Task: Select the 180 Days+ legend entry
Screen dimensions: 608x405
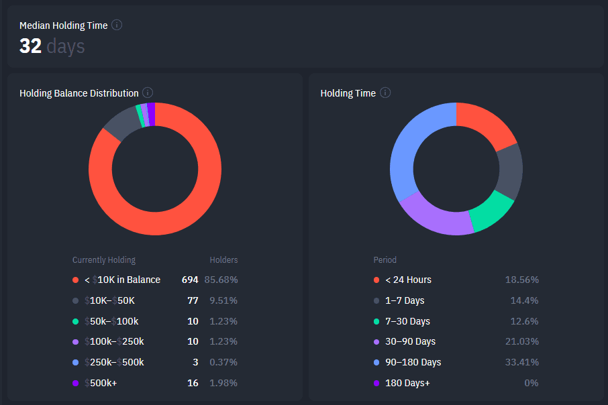Action: click(x=408, y=383)
